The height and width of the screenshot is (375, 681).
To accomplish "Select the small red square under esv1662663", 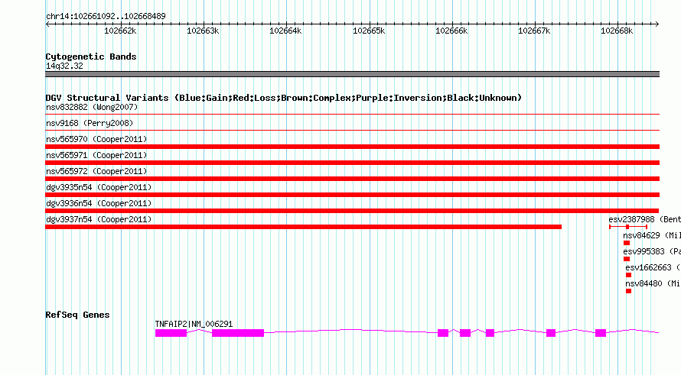I will pos(628,275).
